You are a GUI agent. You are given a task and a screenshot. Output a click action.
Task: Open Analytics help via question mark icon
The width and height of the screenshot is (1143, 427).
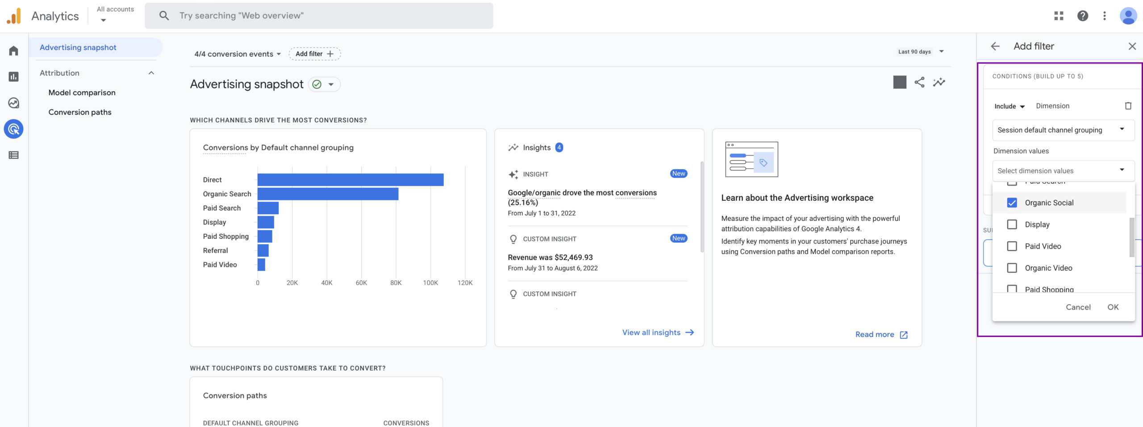1082,16
